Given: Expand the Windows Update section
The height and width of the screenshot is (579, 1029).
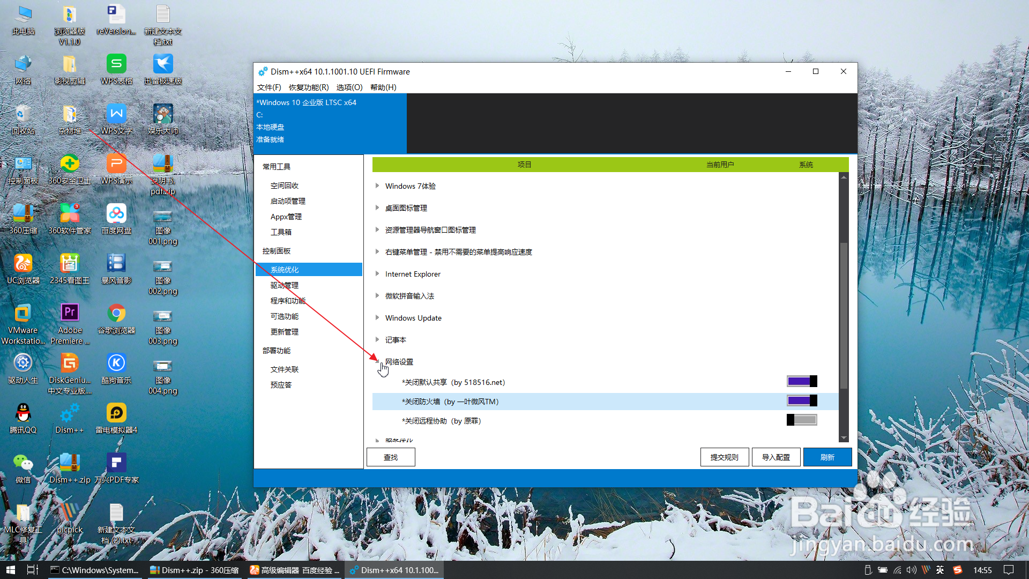Looking at the screenshot, I should tap(413, 318).
